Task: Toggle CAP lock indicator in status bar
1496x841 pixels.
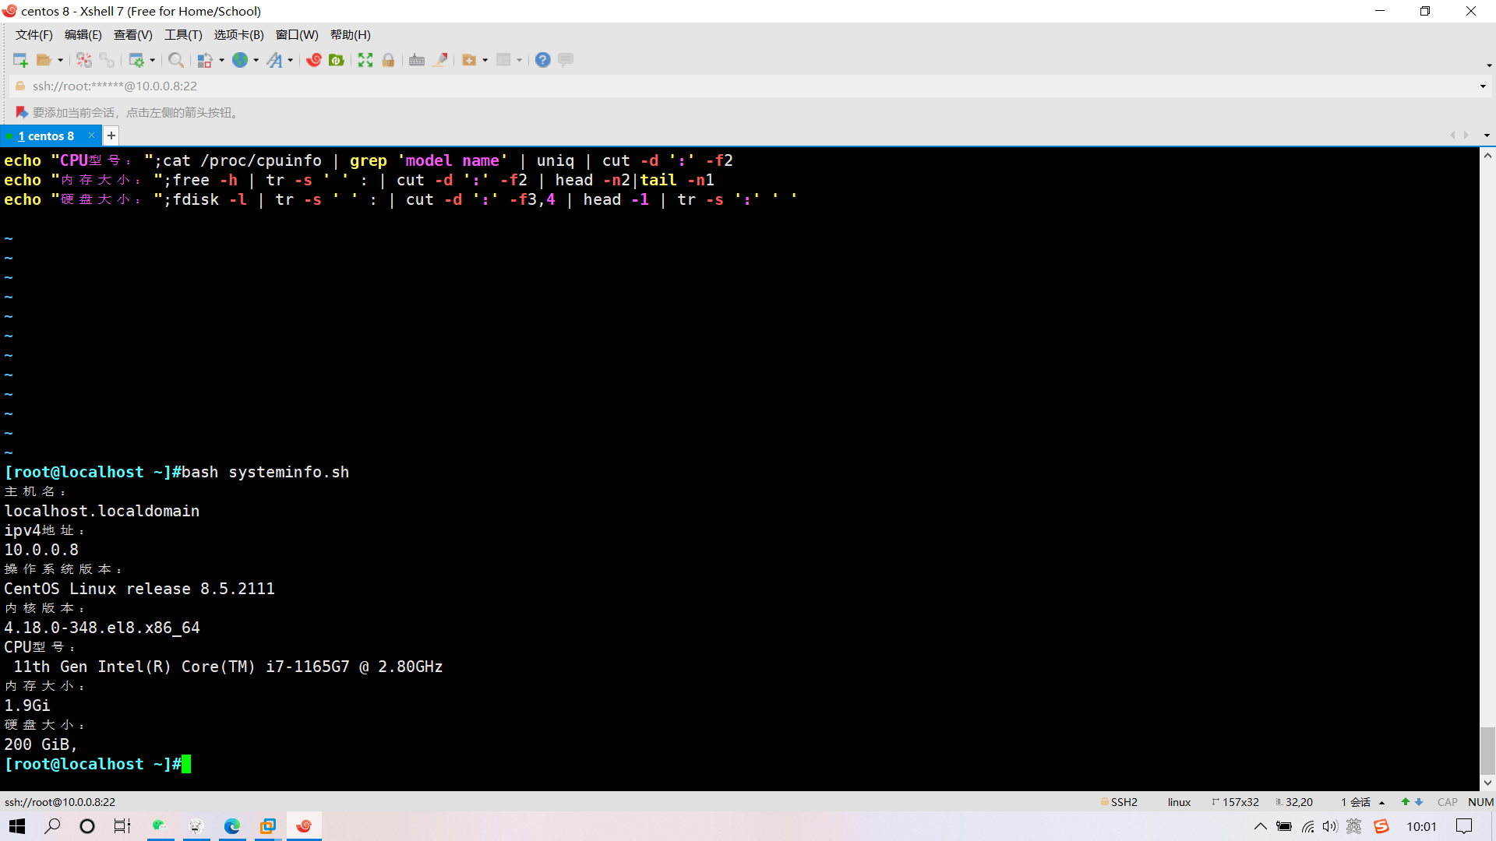Action: [x=1447, y=802]
